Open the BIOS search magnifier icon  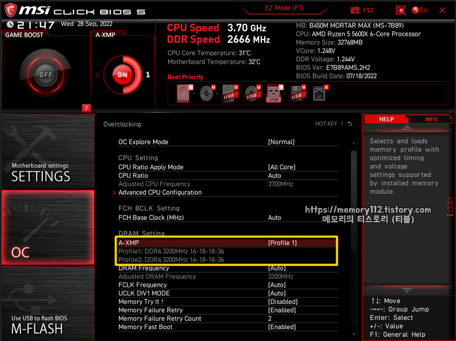pyautogui.click(x=401, y=10)
